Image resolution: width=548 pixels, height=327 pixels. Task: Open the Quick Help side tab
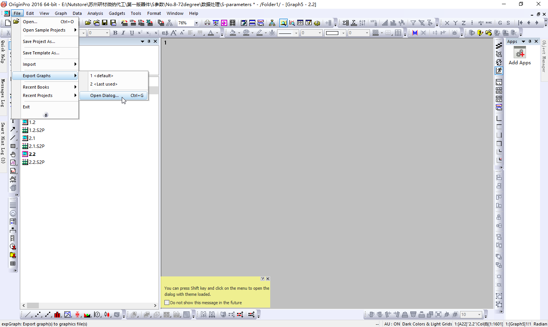click(x=3, y=51)
